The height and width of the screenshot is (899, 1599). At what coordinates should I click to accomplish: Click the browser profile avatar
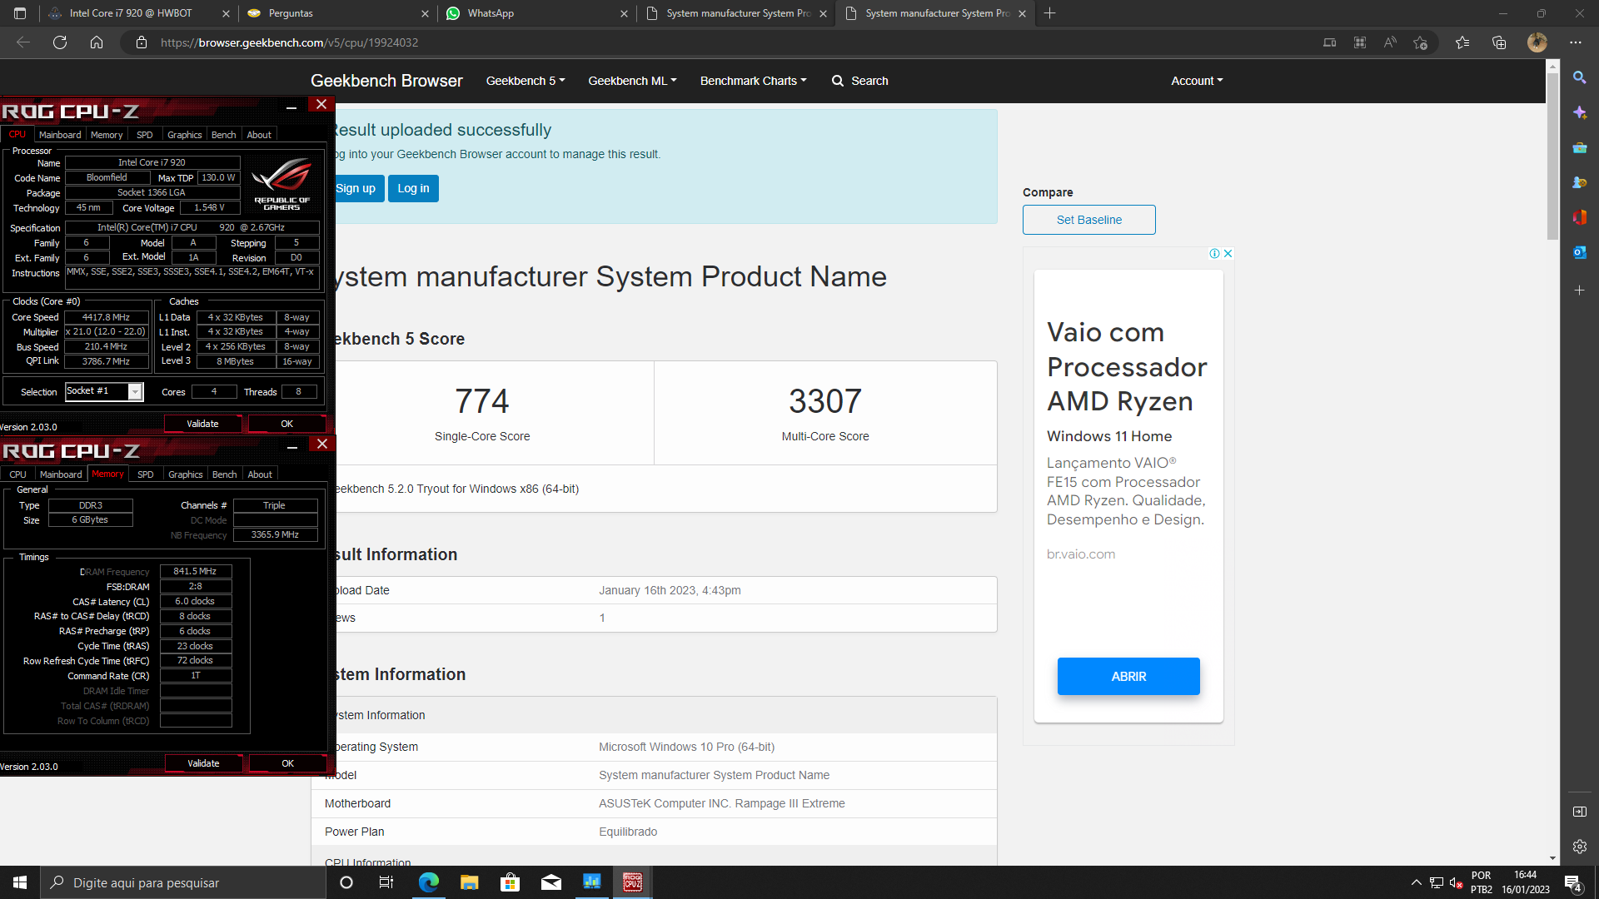click(x=1537, y=42)
